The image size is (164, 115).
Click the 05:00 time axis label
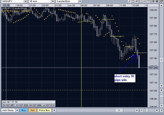[84, 6]
